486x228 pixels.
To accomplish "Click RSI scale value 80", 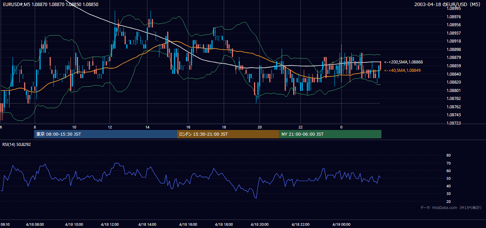I will [448, 155].
